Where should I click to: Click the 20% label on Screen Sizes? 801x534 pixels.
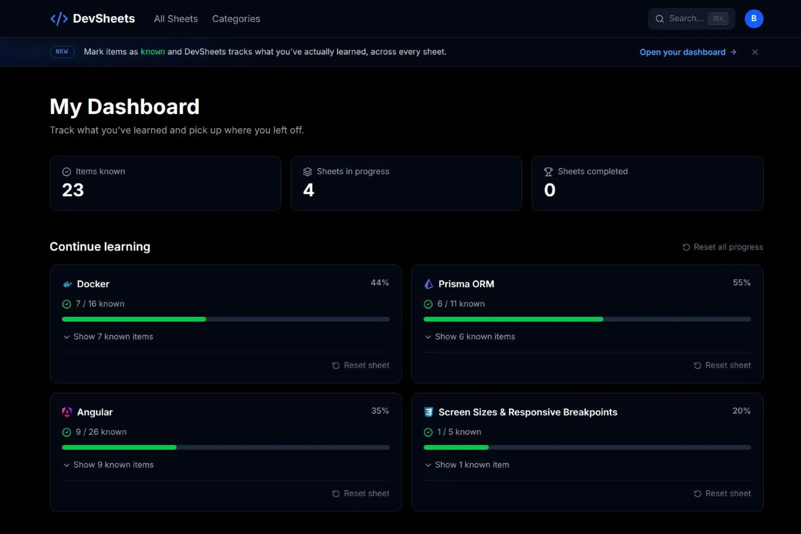[742, 411]
